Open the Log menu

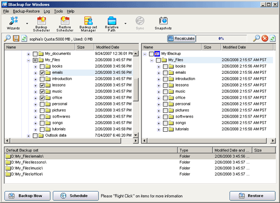tap(47, 11)
